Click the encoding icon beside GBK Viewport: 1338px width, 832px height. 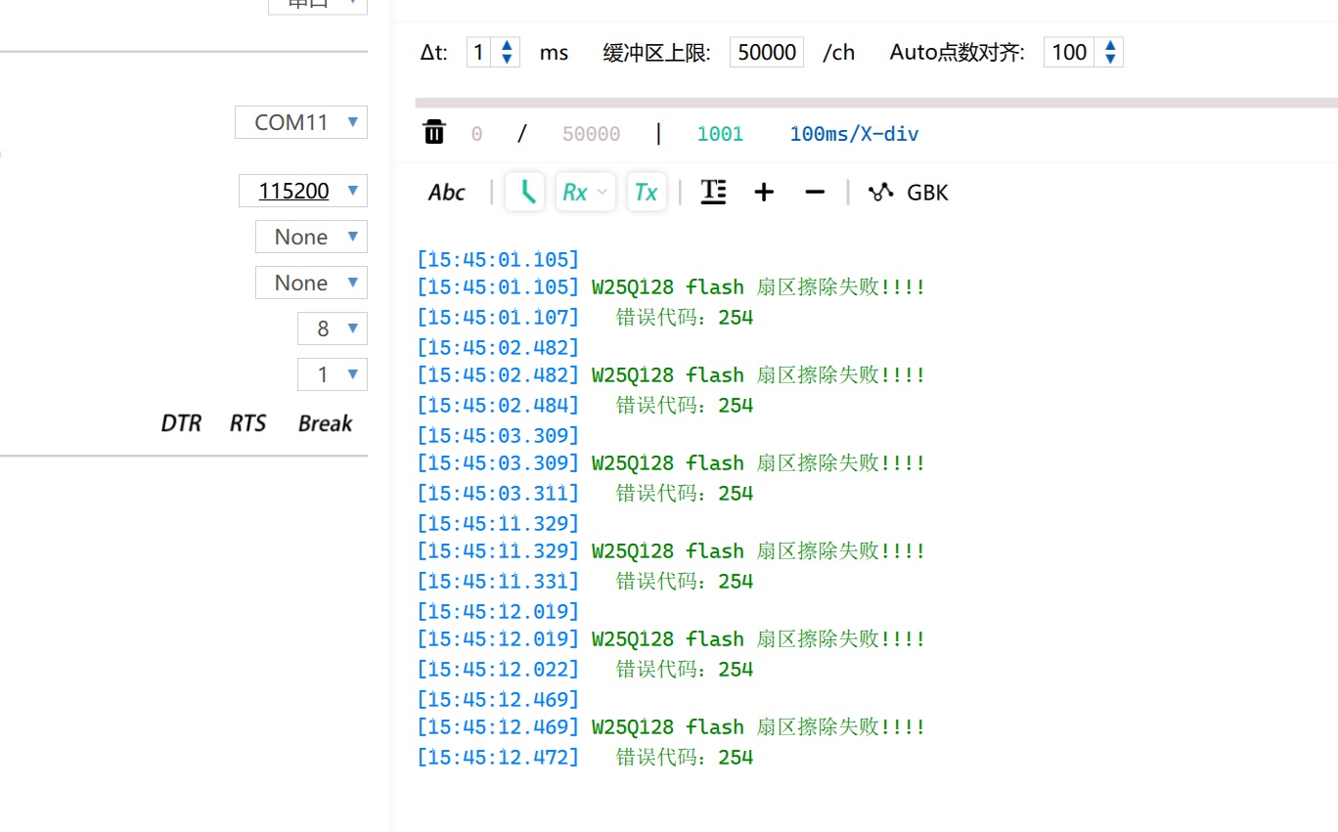(881, 192)
